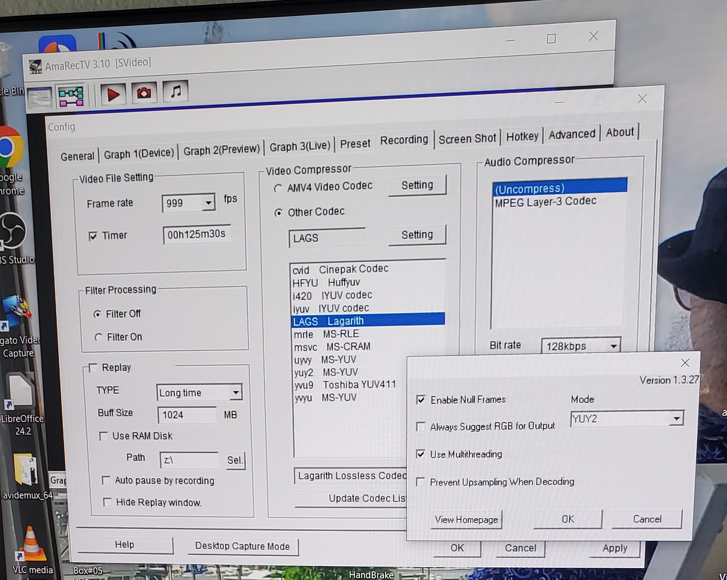Click View Homepage in Lagarith dialog
Screen dimensions: 727x580
click(x=466, y=519)
